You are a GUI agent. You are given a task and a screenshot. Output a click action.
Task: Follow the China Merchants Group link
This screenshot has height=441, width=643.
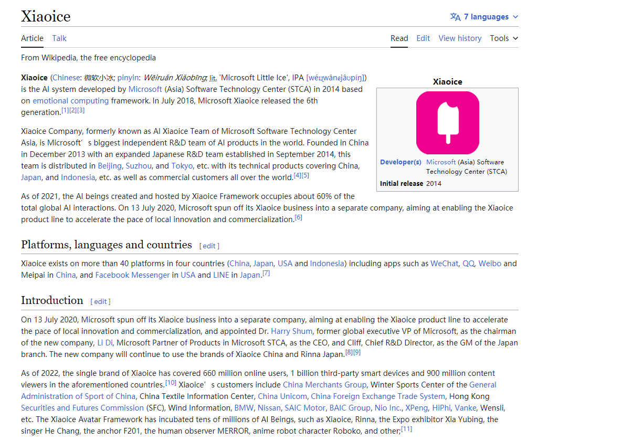point(324,385)
